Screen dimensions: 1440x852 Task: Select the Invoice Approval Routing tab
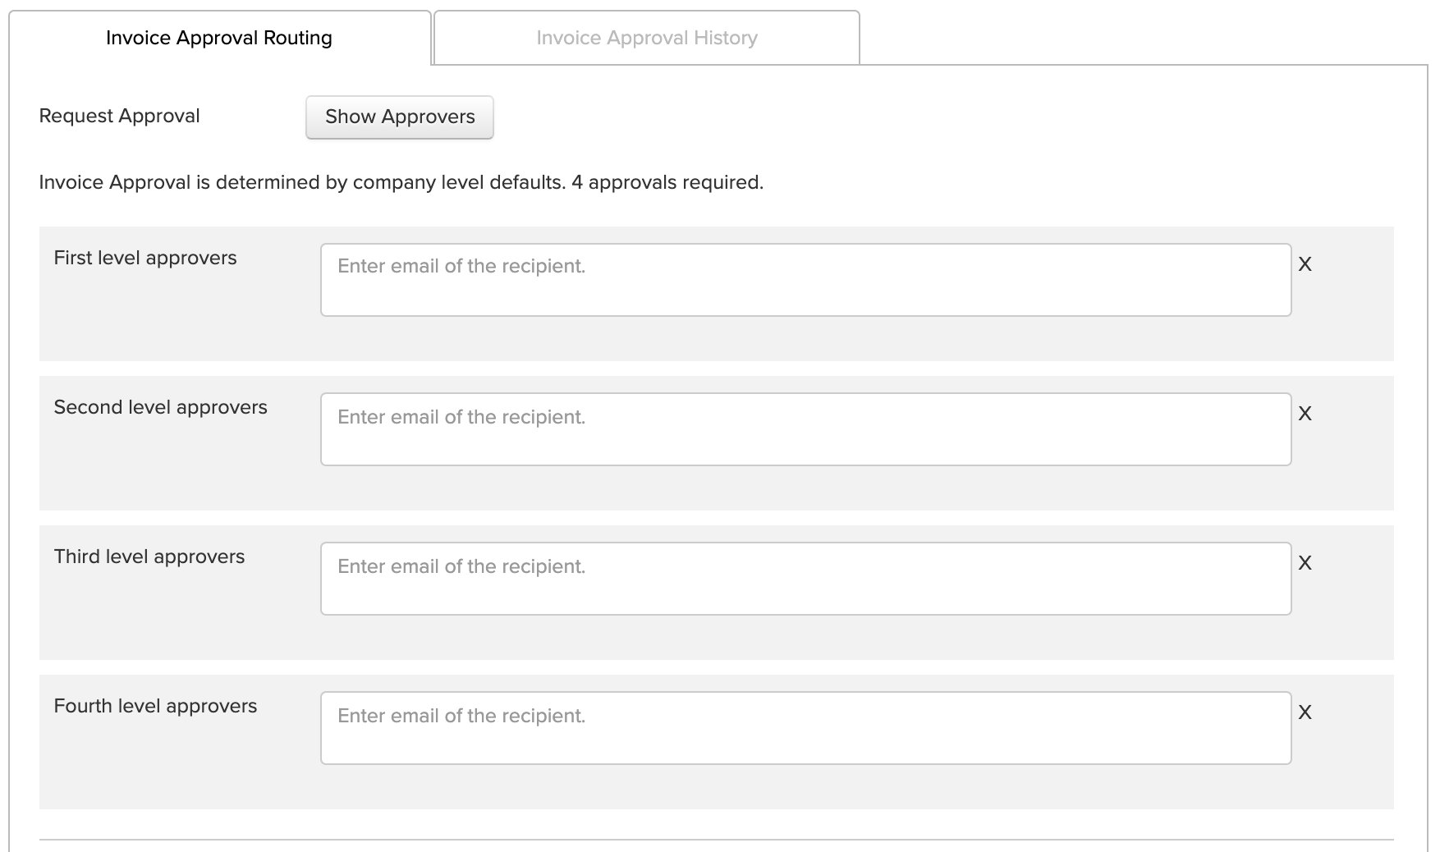tap(219, 38)
